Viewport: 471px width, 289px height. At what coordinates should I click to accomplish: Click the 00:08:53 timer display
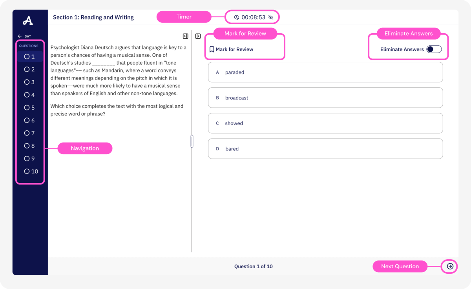[x=254, y=17]
